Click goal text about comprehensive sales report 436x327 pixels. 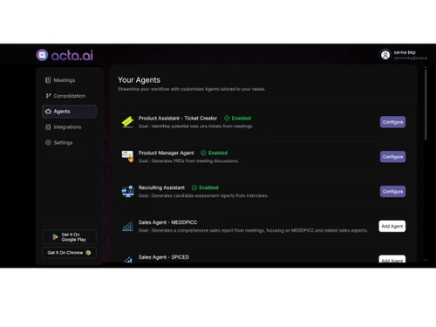click(253, 230)
